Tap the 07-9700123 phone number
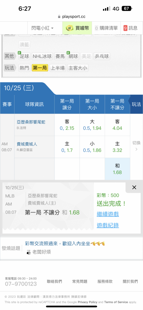 [x=21, y=284]
